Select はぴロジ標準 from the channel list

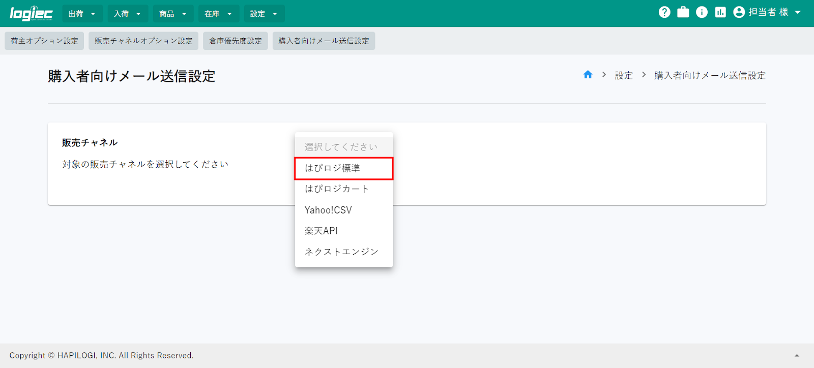click(x=344, y=168)
